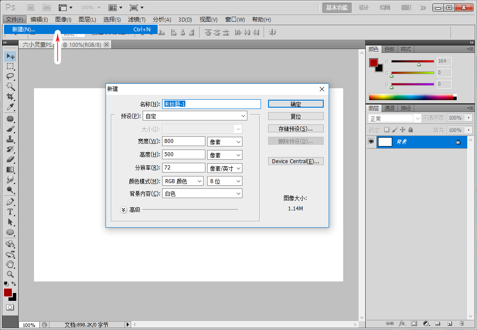Open the 背景内容 background contents dropdown
This screenshot has height=330, width=477.
click(x=202, y=194)
